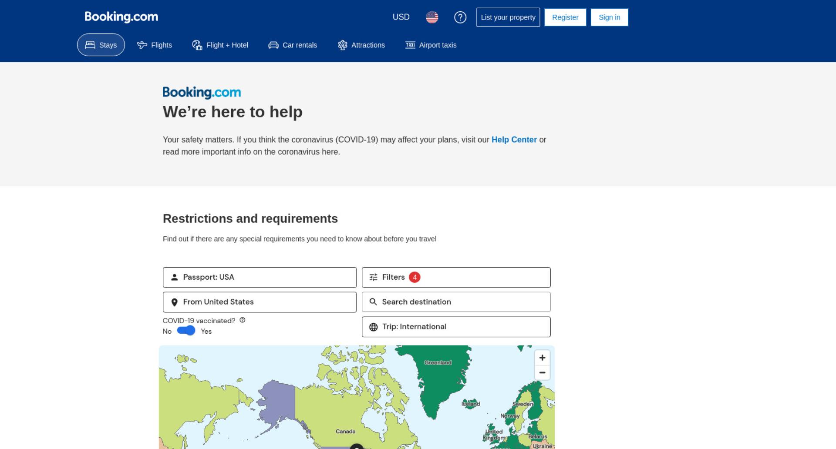Click the Restrictions and requirements heading

[x=250, y=218]
